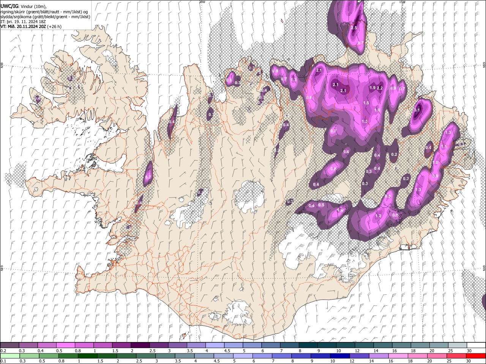Viewport: 486px width, 364px height.
Task: Click the 'UWC/IG: Vindur (10m),' title line
Action: (x=24, y=6)
